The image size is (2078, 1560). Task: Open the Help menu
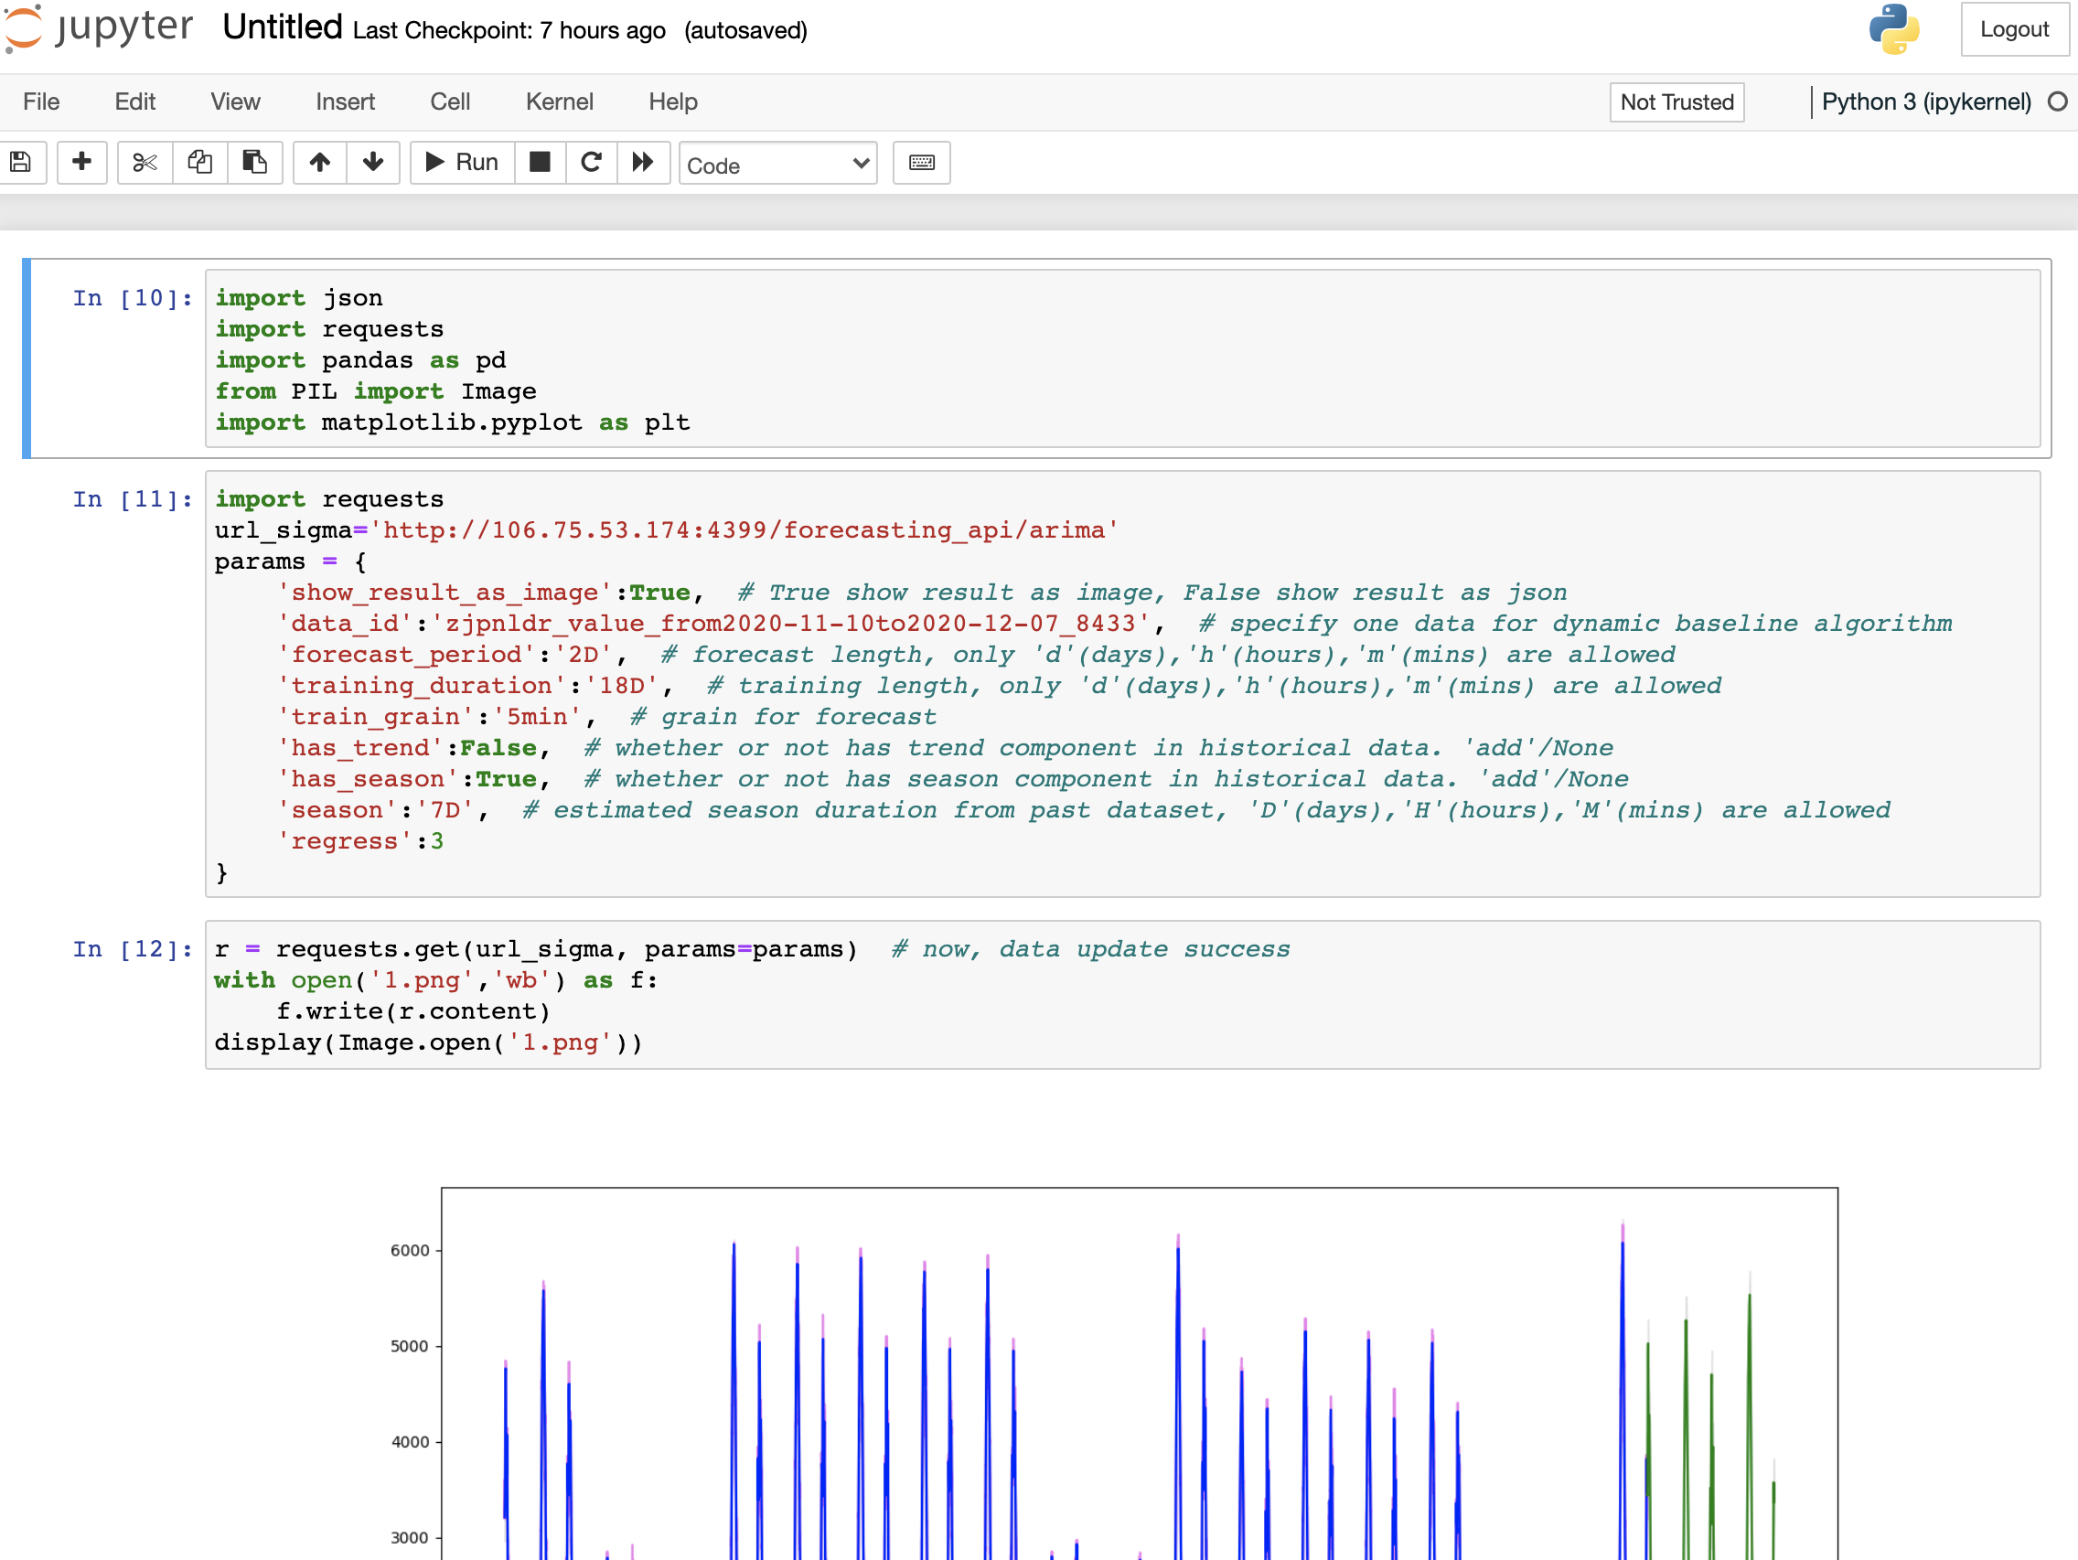click(672, 102)
